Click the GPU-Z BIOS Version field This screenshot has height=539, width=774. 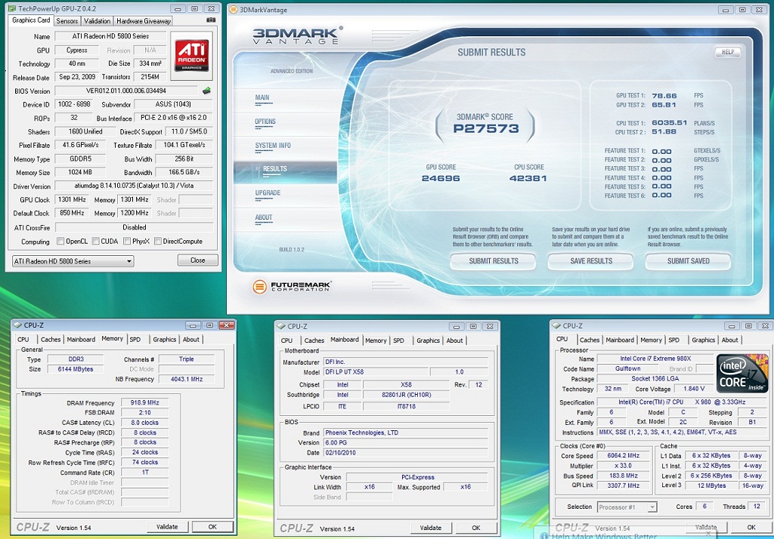pyautogui.click(x=126, y=91)
